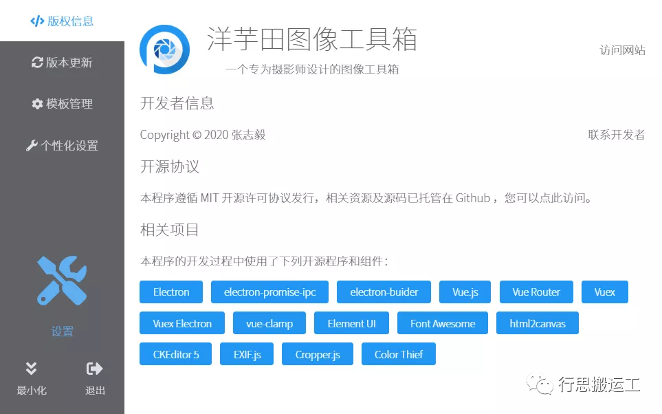Click the Vue Router button
Screen dimensions: 662x414
536,292
